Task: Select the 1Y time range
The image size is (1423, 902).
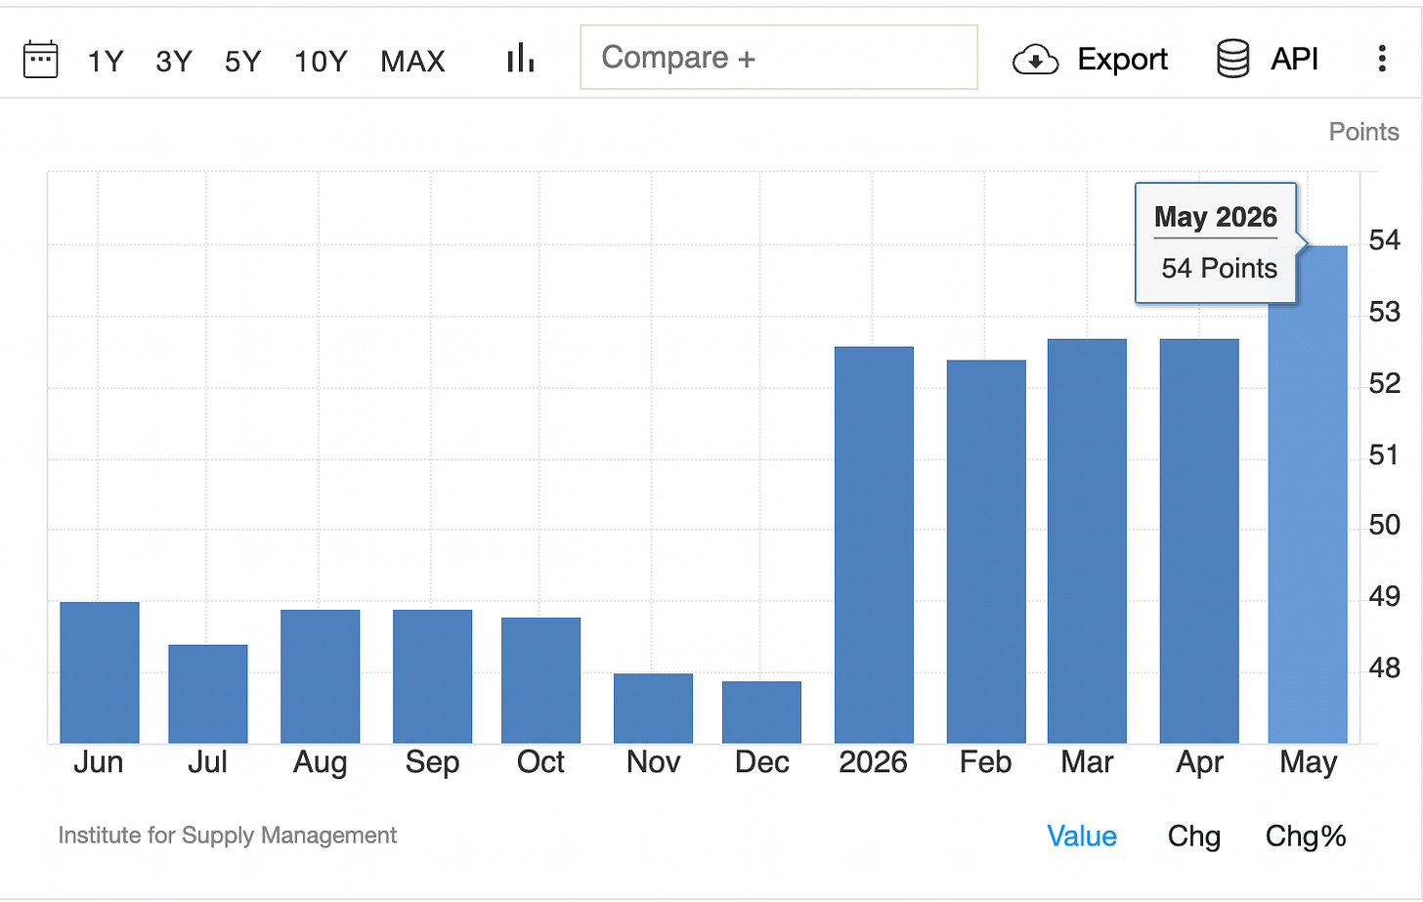Action: [106, 62]
